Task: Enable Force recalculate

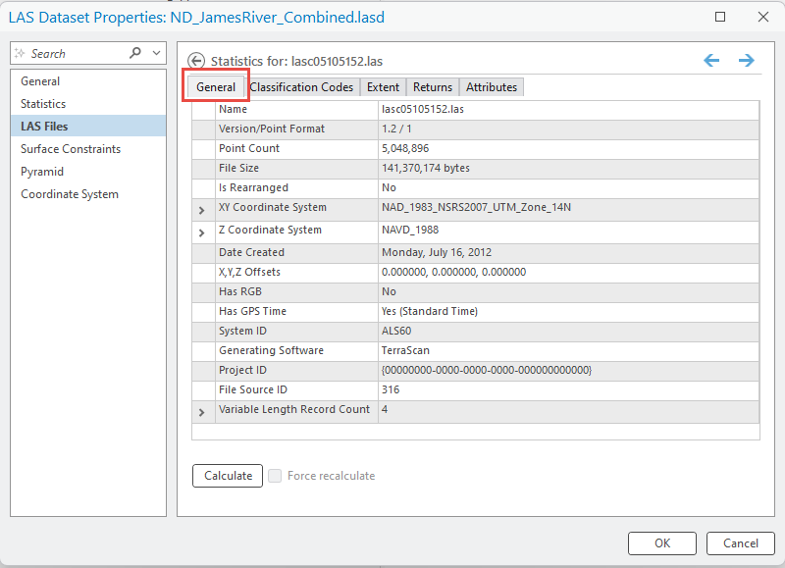Action: (x=275, y=476)
